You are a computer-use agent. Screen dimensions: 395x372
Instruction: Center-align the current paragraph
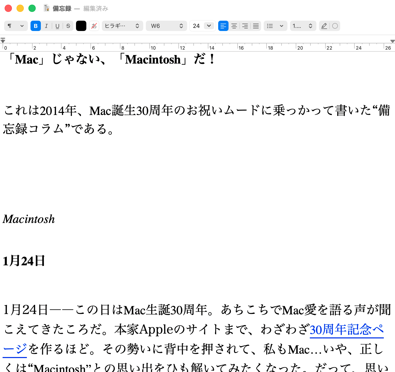pyautogui.click(x=234, y=26)
